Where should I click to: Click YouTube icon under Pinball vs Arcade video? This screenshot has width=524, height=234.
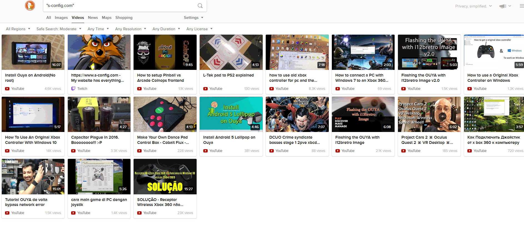139,89
